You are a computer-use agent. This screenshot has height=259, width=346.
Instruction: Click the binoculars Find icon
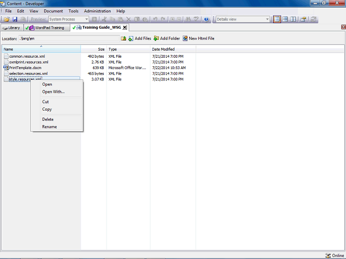[188, 19]
